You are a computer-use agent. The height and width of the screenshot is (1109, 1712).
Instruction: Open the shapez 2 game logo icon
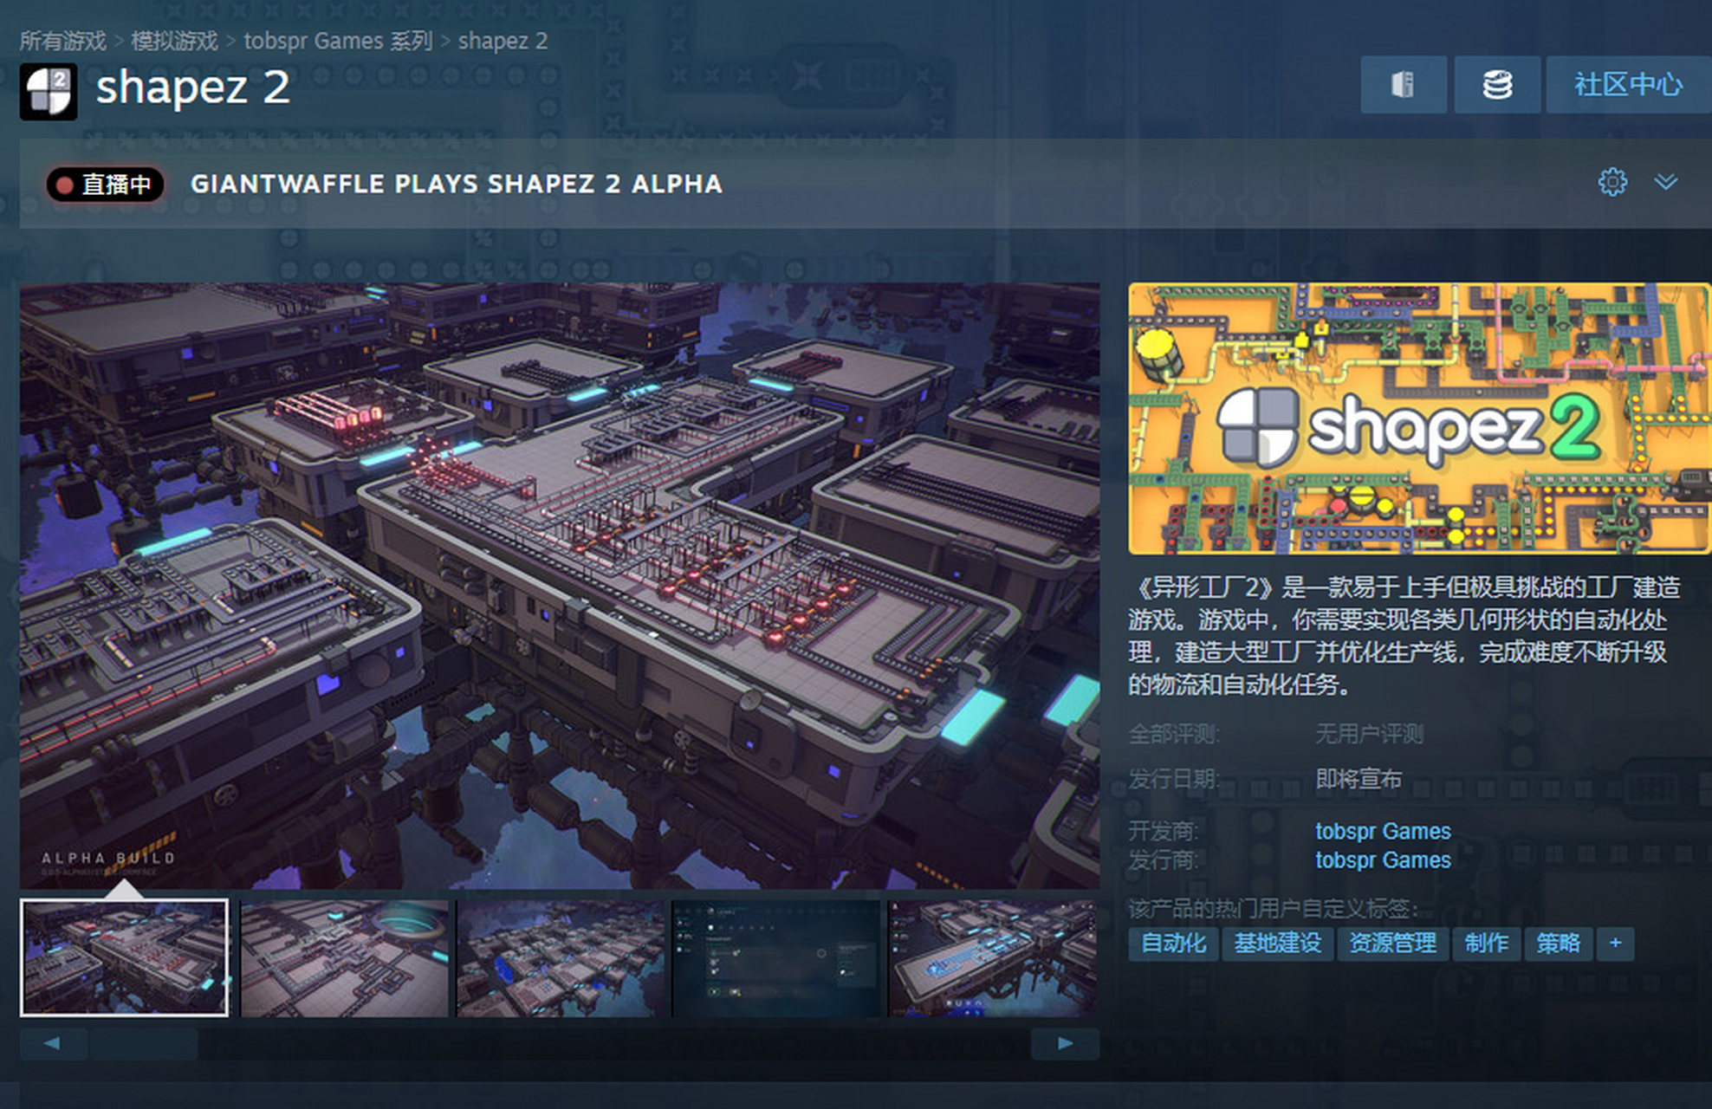coord(49,90)
